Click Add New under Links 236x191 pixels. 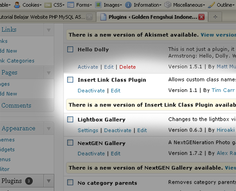click(8, 51)
